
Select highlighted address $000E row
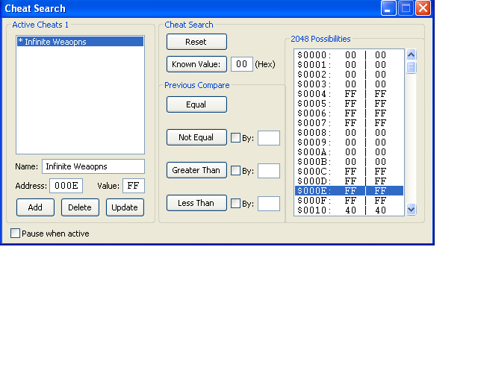coord(349,191)
